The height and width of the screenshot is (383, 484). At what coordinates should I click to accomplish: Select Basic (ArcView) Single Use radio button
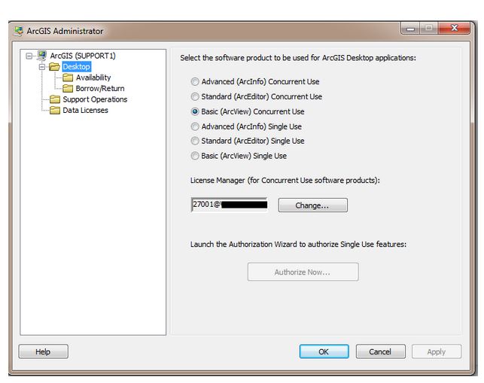pyautogui.click(x=195, y=156)
